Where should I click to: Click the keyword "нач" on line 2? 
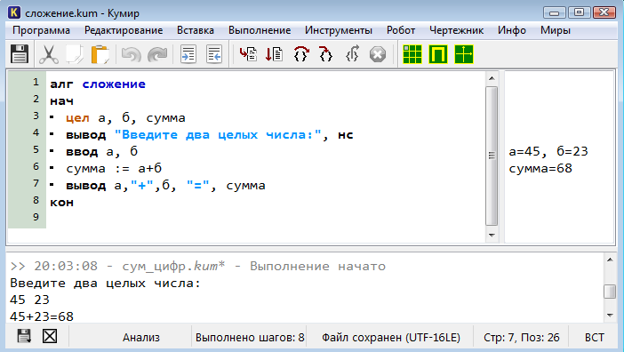tap(61, 101)
